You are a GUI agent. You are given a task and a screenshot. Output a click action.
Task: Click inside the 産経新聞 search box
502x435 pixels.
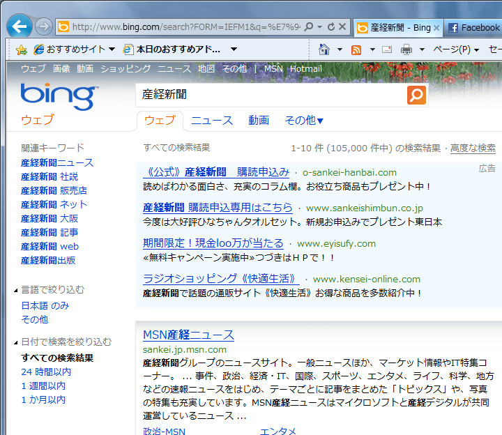(271, 95)
